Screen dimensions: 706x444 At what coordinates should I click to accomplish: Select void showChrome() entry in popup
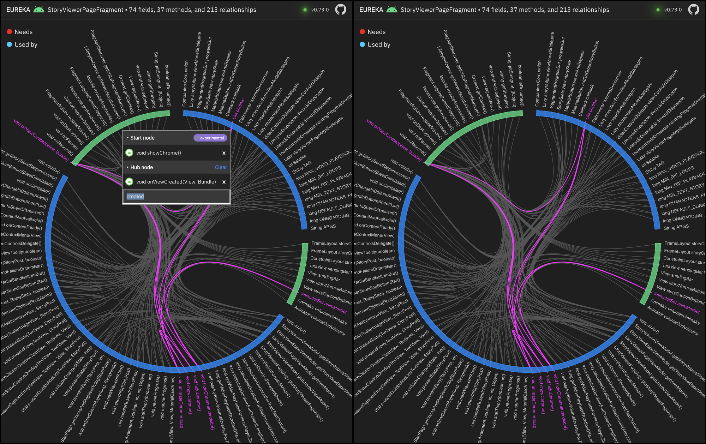pyautogui.click(x=159, y=153)
